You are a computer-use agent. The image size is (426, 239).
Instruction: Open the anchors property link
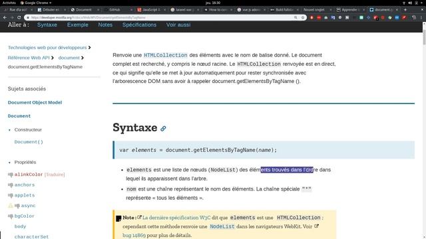[x=25, y=185]
